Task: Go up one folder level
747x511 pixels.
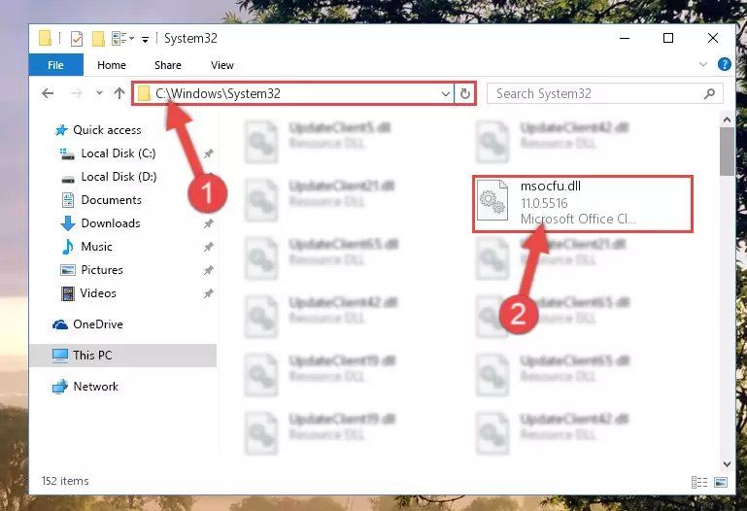Action: click(119, 93)
